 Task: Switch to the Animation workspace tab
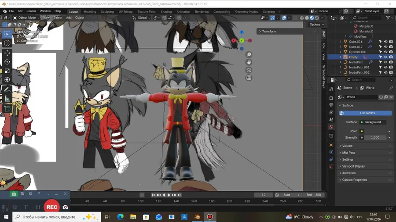(x=183, y=11)
